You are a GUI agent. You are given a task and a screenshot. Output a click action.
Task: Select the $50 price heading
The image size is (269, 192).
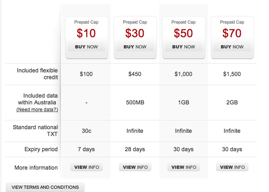[183, 33]
